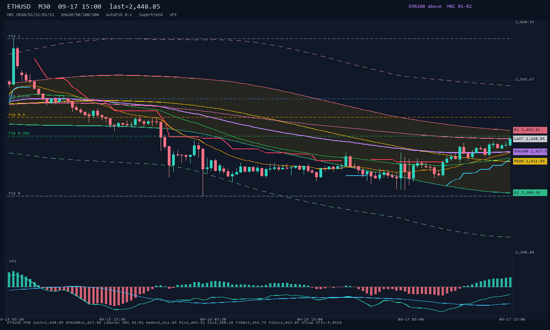The image size is (550, 330).
Task: Click the S1 2,360.16 price tag
Action: click(x=530, y=192)
